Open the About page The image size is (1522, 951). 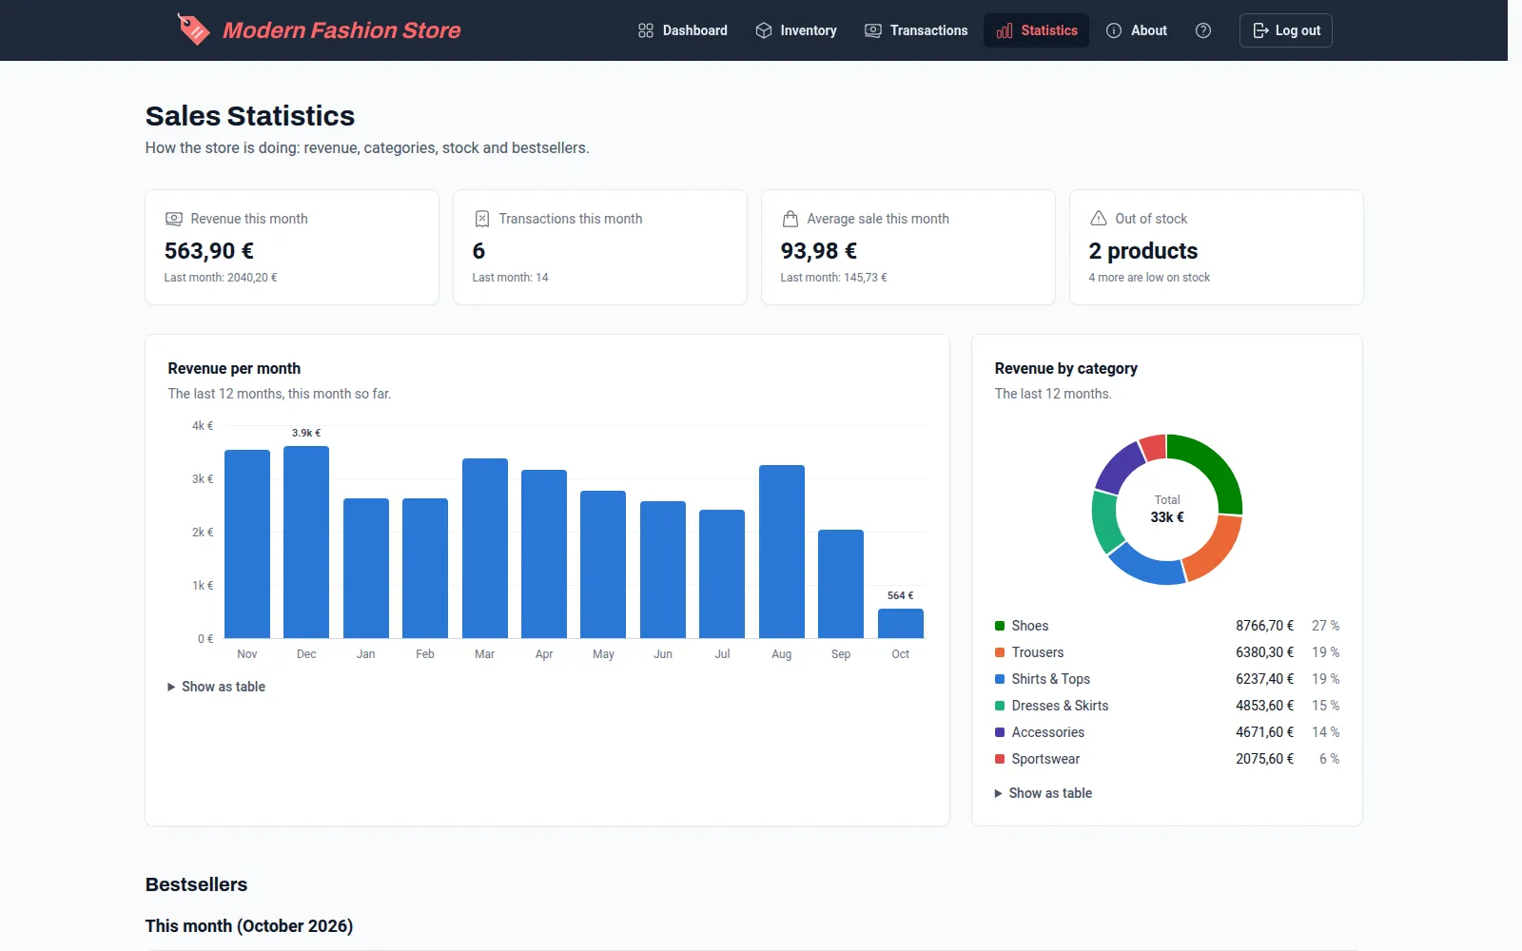[x=1137, y=30]
